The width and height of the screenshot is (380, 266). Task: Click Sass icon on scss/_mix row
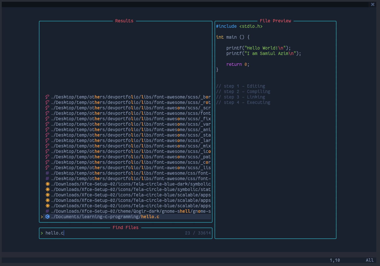(x=47, y=146)
